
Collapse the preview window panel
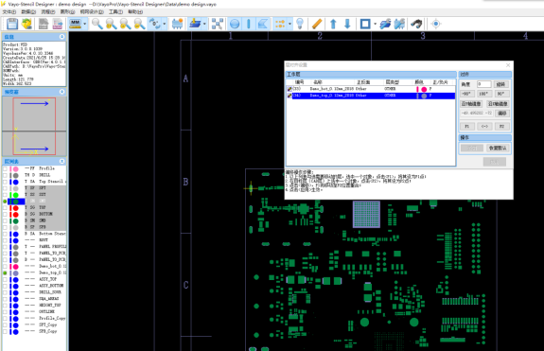click(x=61, y=92)
